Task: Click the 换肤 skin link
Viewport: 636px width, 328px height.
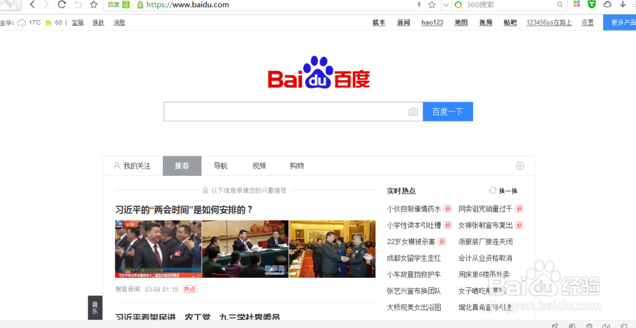Action: click(98, 23)
